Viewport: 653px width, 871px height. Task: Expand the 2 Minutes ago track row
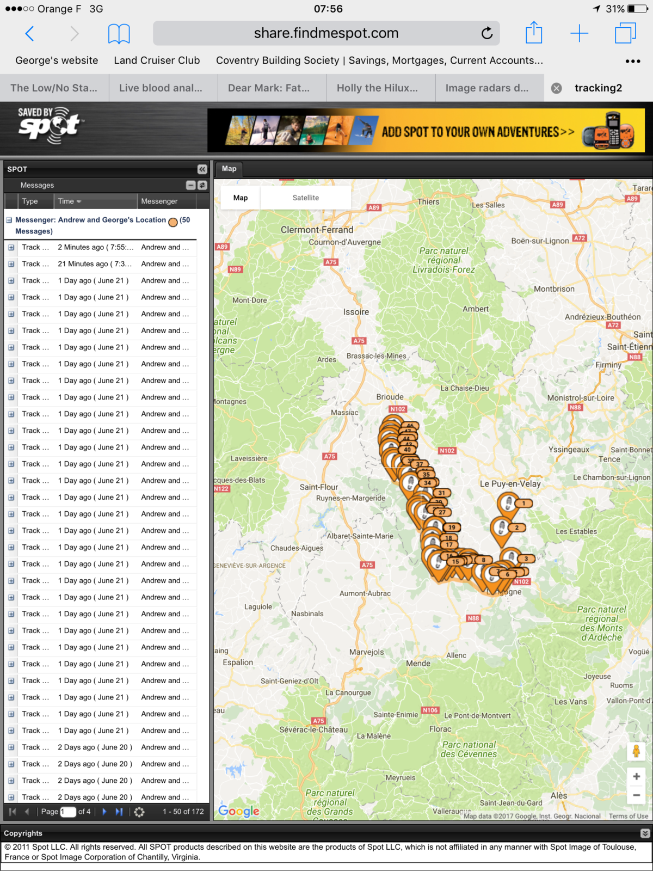click(11, 248)
